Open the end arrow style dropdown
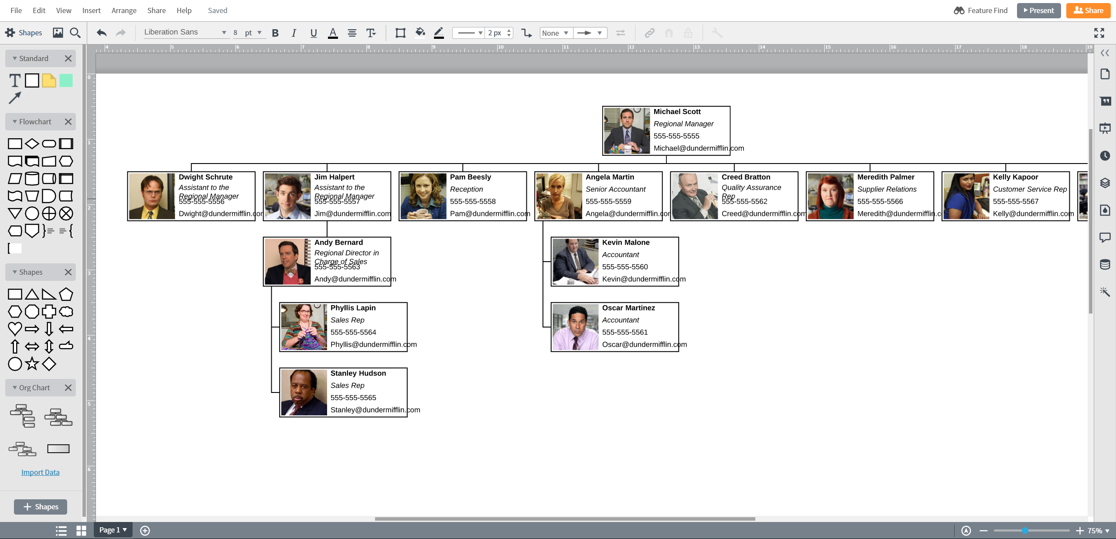Viewport: 1116px width, 539px height. [x=590, y=33]
